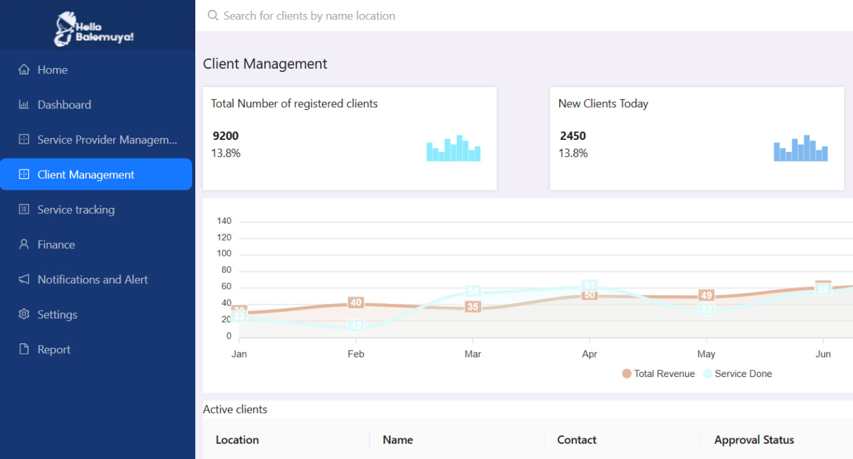Open the Notifications and Alert page
The width and height of the screenshot is (853, 459).
[x=93, y=280]
